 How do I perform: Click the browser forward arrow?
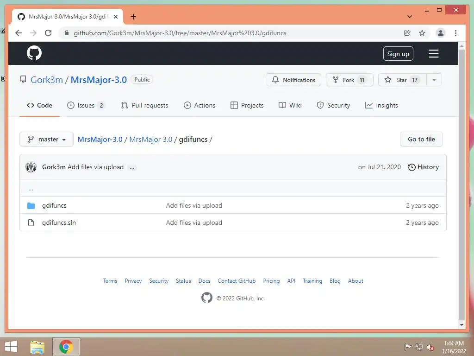[x=33, y=33]
